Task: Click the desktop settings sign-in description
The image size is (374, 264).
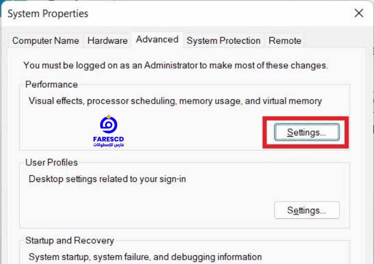Action: click(x=107, y=179)
